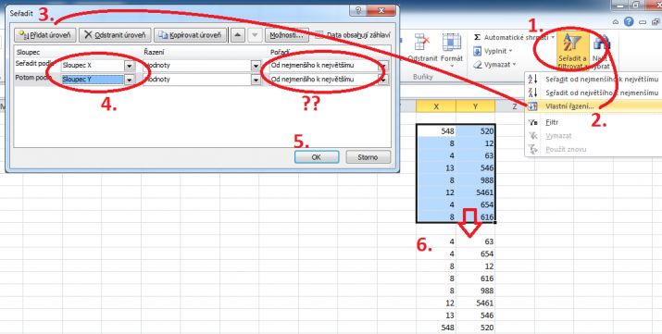Open Excel help question mark icon
The height and width of the screenshot is (334, 662).
(x=629, y=21)
